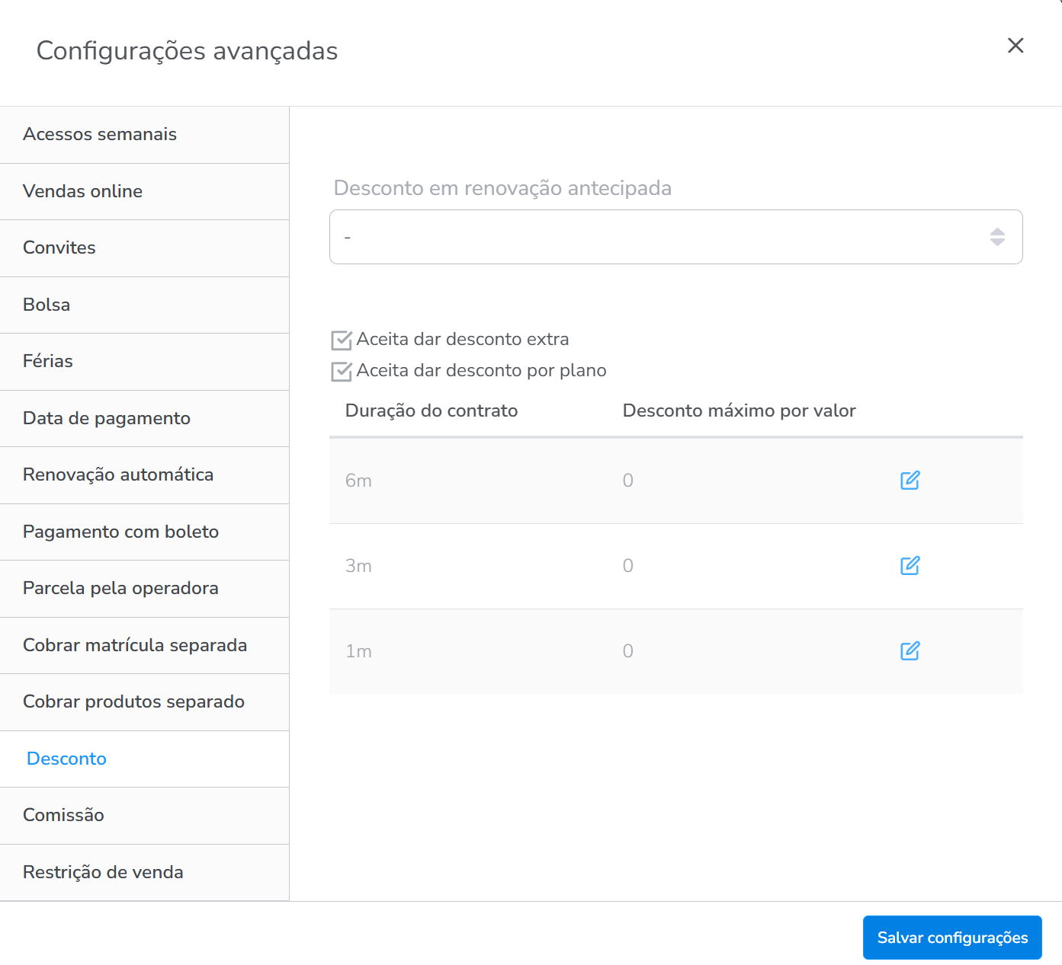
Task: Switch to Pagamento com boleto
Action: pos(120,532)
